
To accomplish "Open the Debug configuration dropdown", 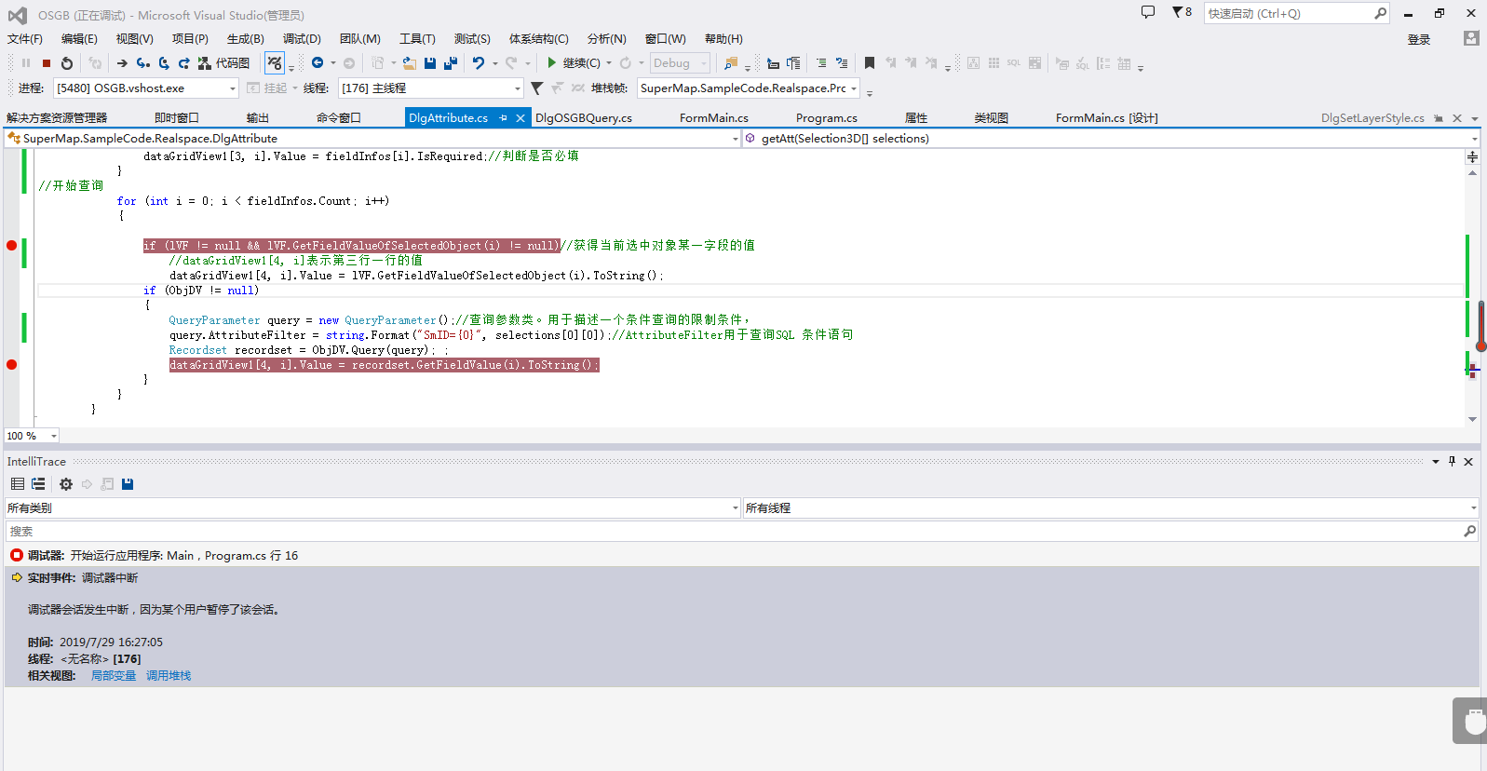I will click(x=680, y=63).
